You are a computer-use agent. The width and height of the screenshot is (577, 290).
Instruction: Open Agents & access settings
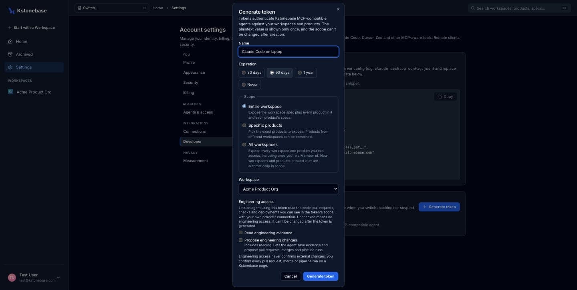point(198,112)
